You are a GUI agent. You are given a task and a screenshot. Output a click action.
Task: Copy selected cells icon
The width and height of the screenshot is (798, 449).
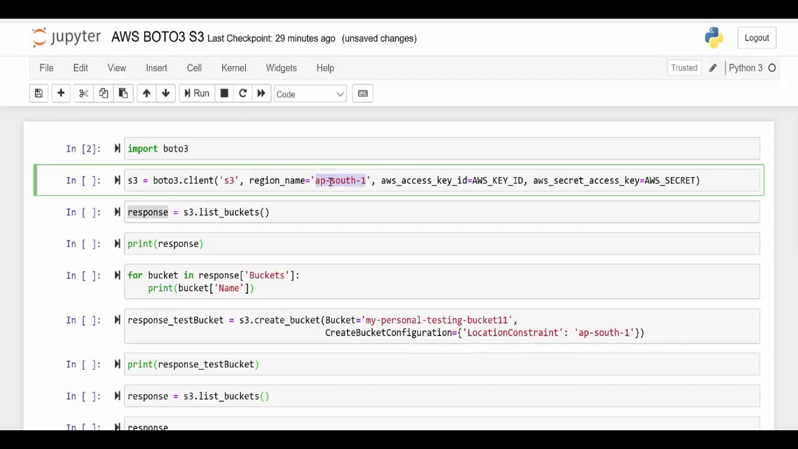pyautogui.click(x=103, y=94)
